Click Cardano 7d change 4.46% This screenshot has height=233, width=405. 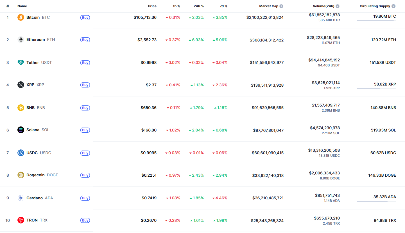click(x=220, y=198)
